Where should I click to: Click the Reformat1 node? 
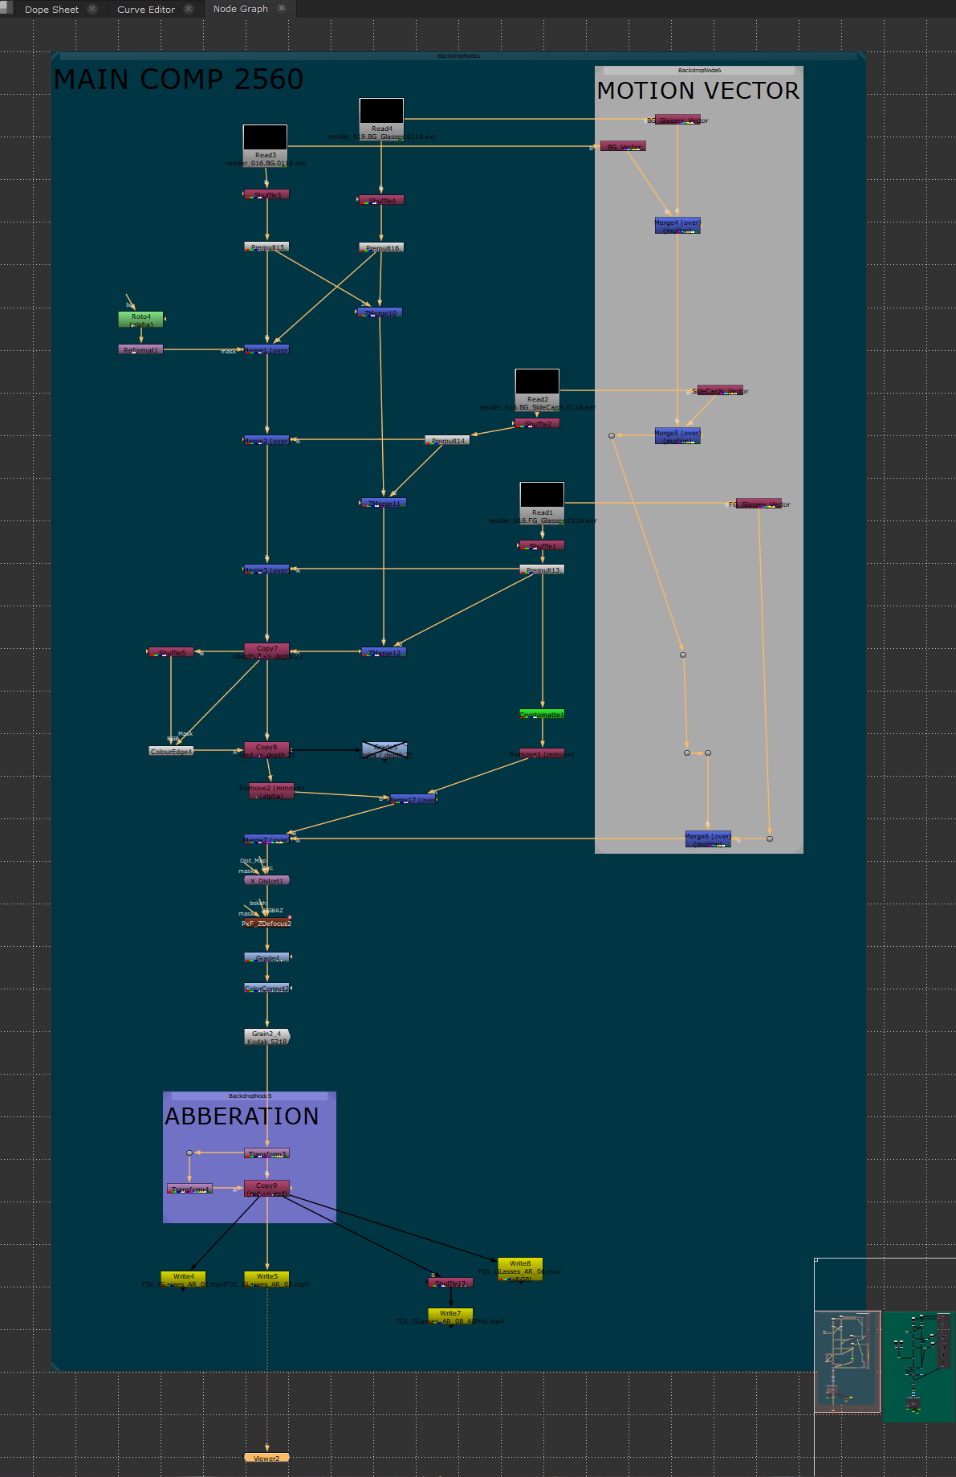[140, 349]
